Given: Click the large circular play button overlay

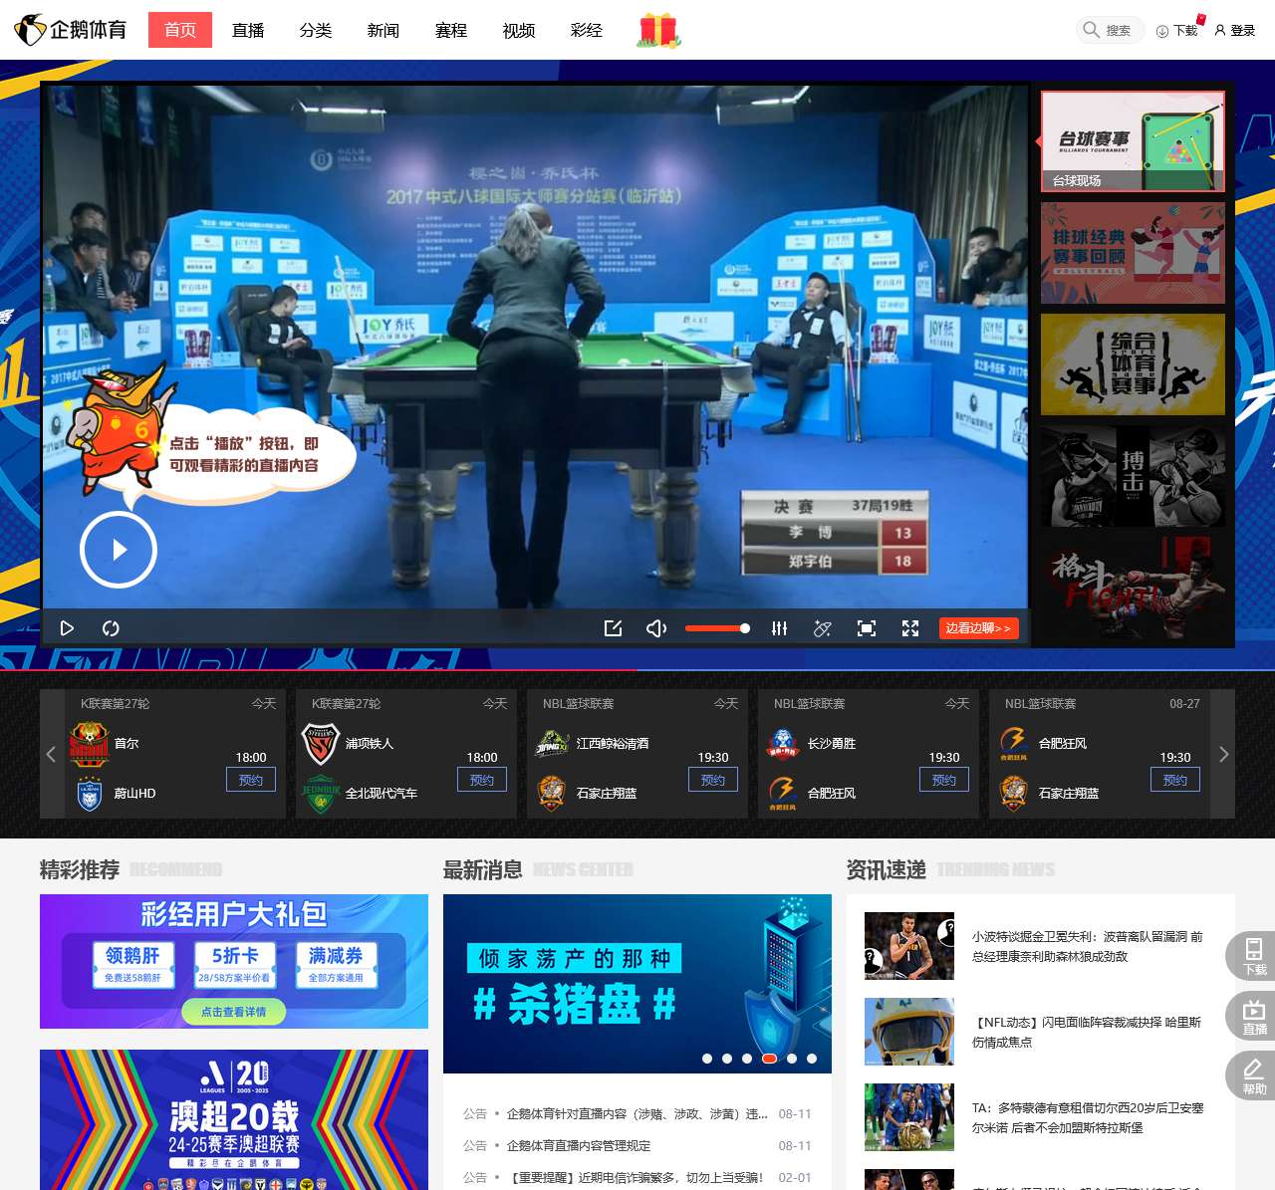Looking at the screenshot, I should (119, 550).
